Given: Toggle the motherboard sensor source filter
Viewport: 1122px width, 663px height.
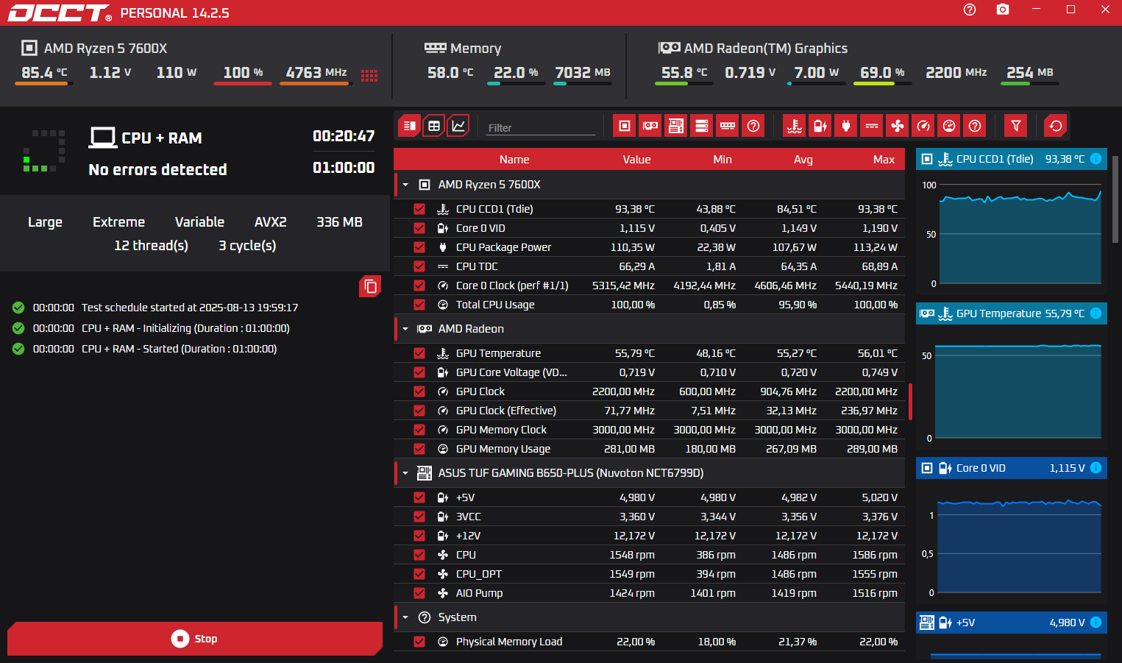Looking at the screenshot, I should click(676, 126).
